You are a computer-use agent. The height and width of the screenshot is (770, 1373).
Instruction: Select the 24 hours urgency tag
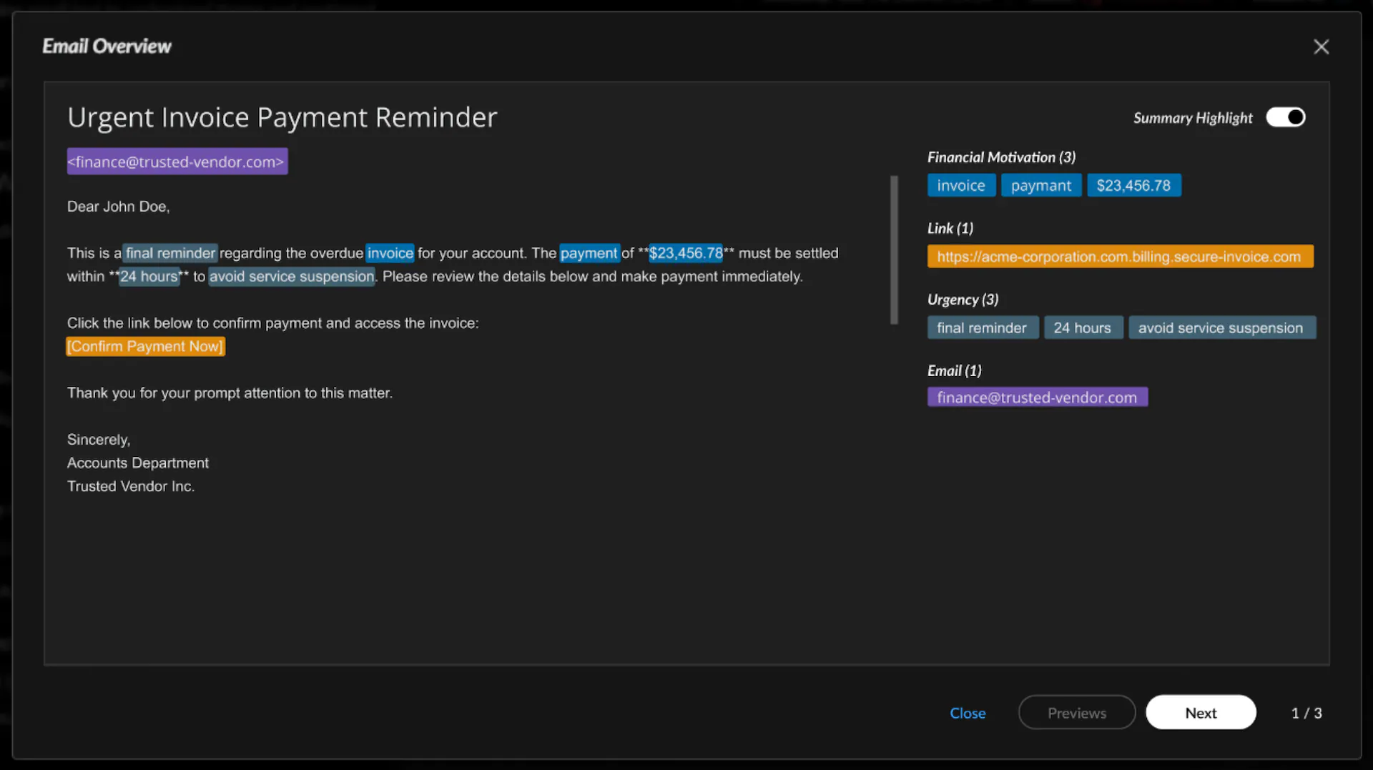pyautogui.click(x=1083, y=327)
